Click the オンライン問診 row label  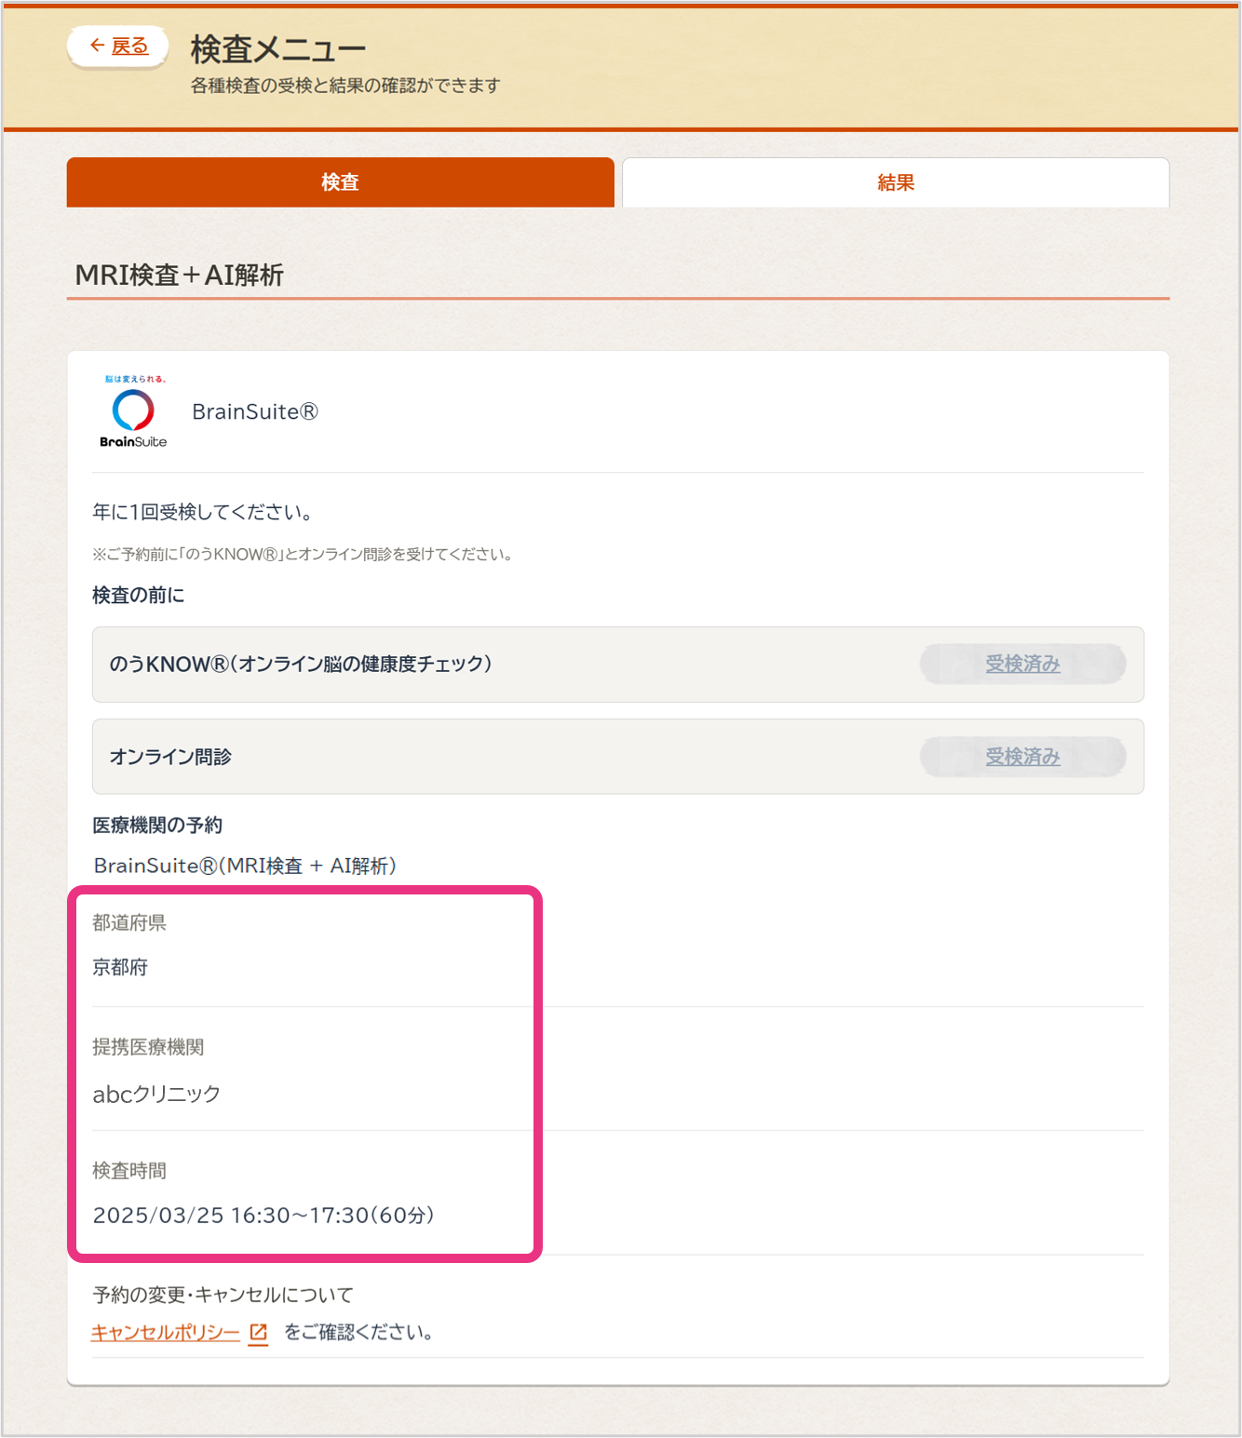[x=170, y=758]
